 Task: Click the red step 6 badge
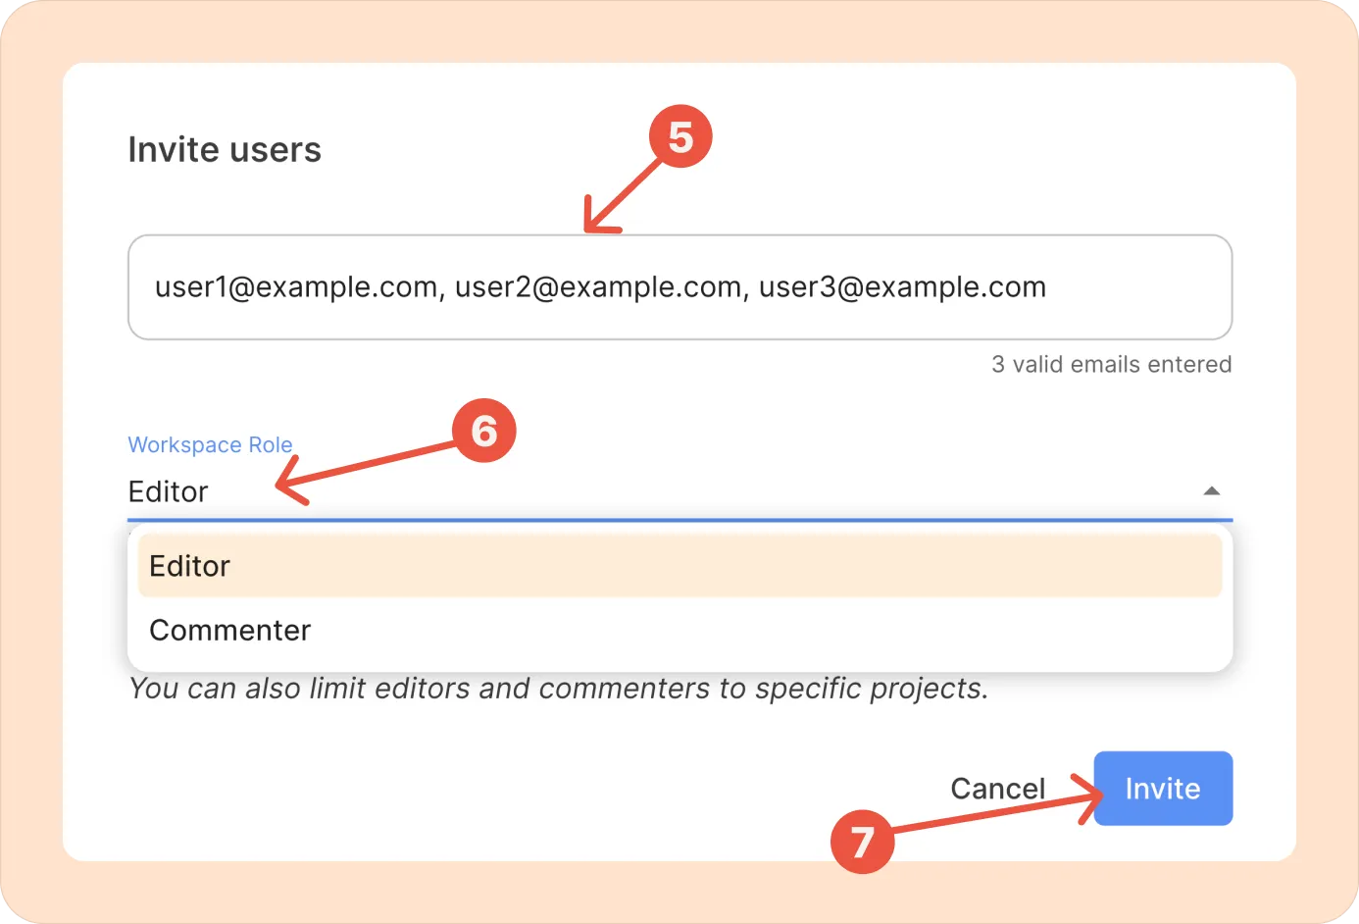tap(483, 431)
